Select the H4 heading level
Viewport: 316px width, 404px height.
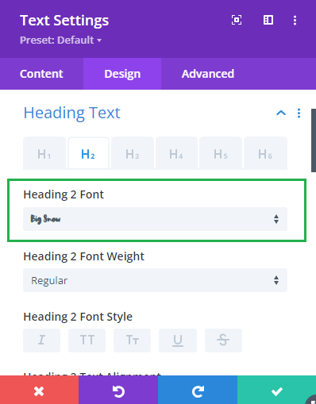tap(176, 153)
